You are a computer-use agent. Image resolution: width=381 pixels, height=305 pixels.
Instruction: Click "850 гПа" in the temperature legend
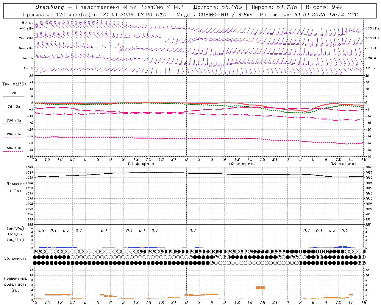14,121
